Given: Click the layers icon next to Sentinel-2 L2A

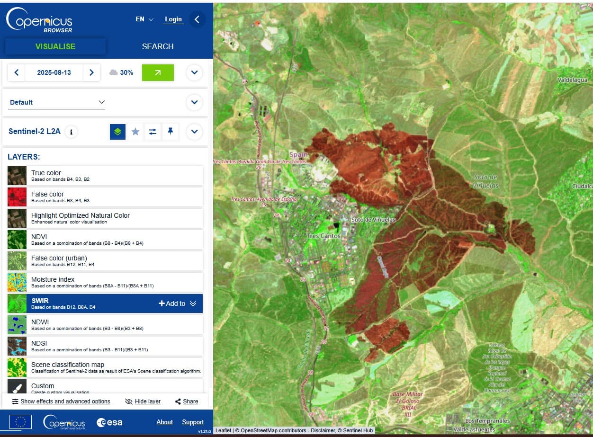Looking at the screenshot, I should pos(117,132).
